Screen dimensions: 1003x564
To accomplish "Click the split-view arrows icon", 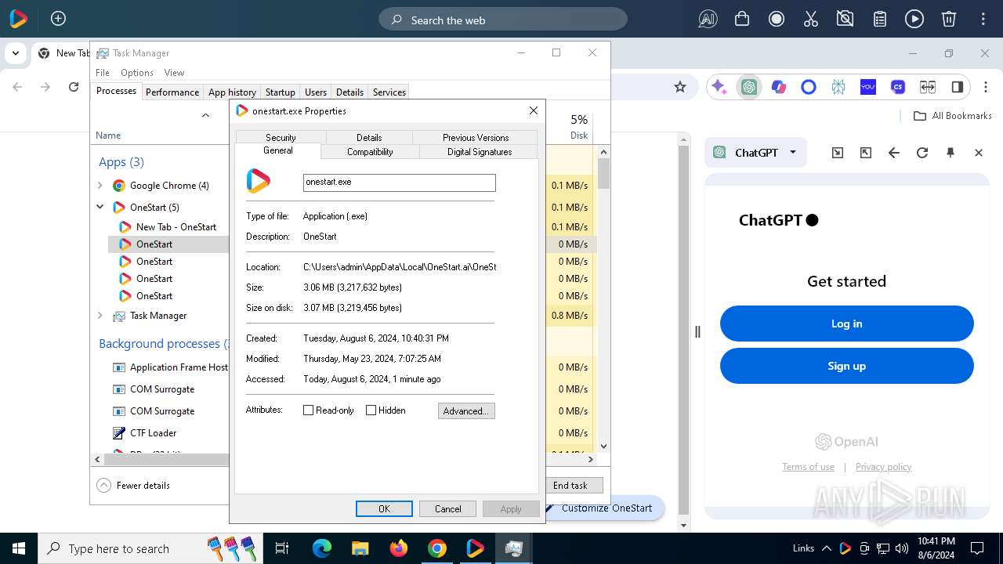I will pos(928,87).
